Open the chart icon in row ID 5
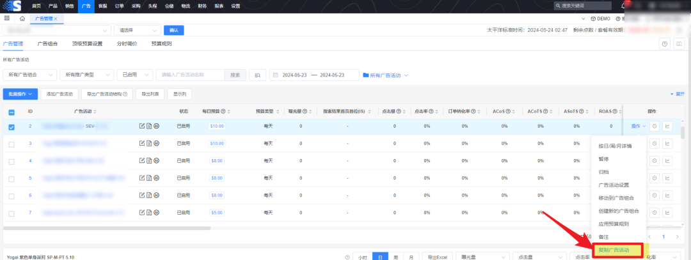691x260 pixels. [667, 178]
